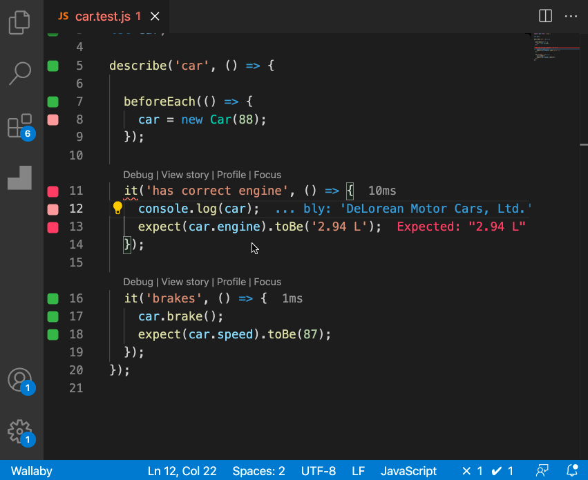Close the car.test.js tab
The image size is (588, 480).
[156, 16]
